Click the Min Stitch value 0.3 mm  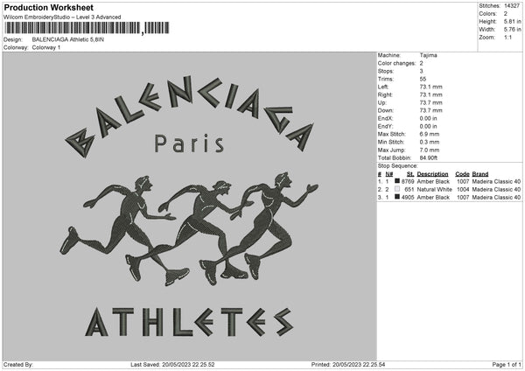click(430, 142)
